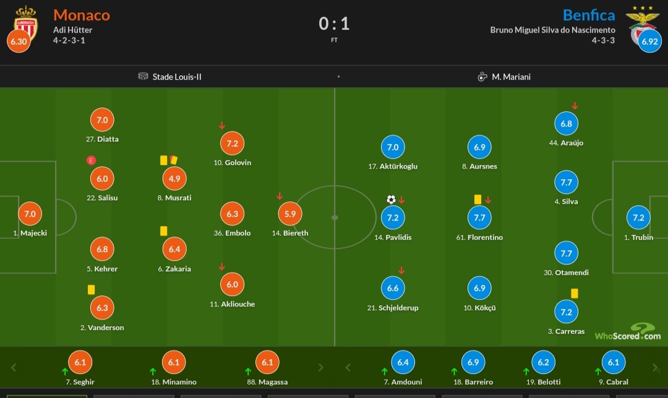Select Golovin's 7.2 rating circle
The width and height of the screenshot is (668, 398).
(x=232, y=143)
